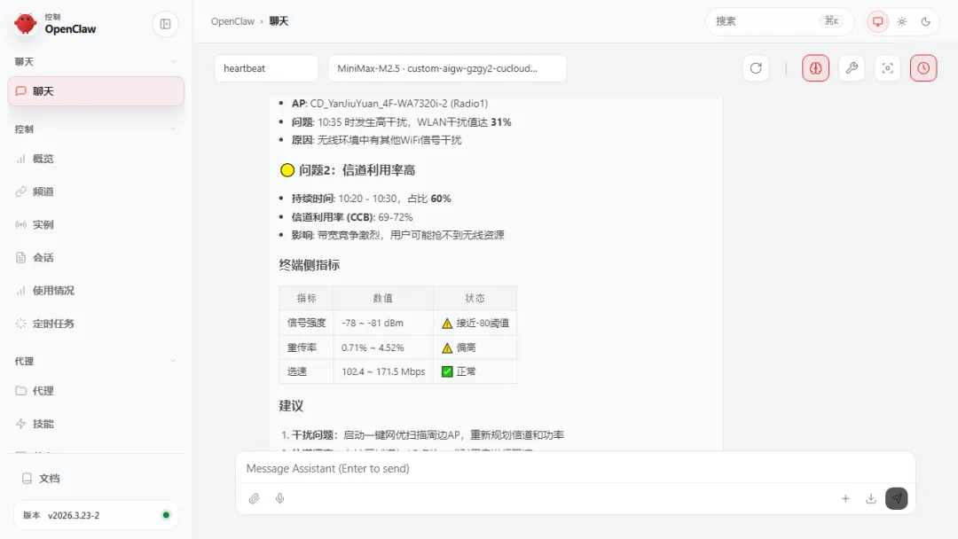Open the MiniMax-M2.5 model dropdown
The width and height of the screenshot is (958, 539).
pos(447,68)
